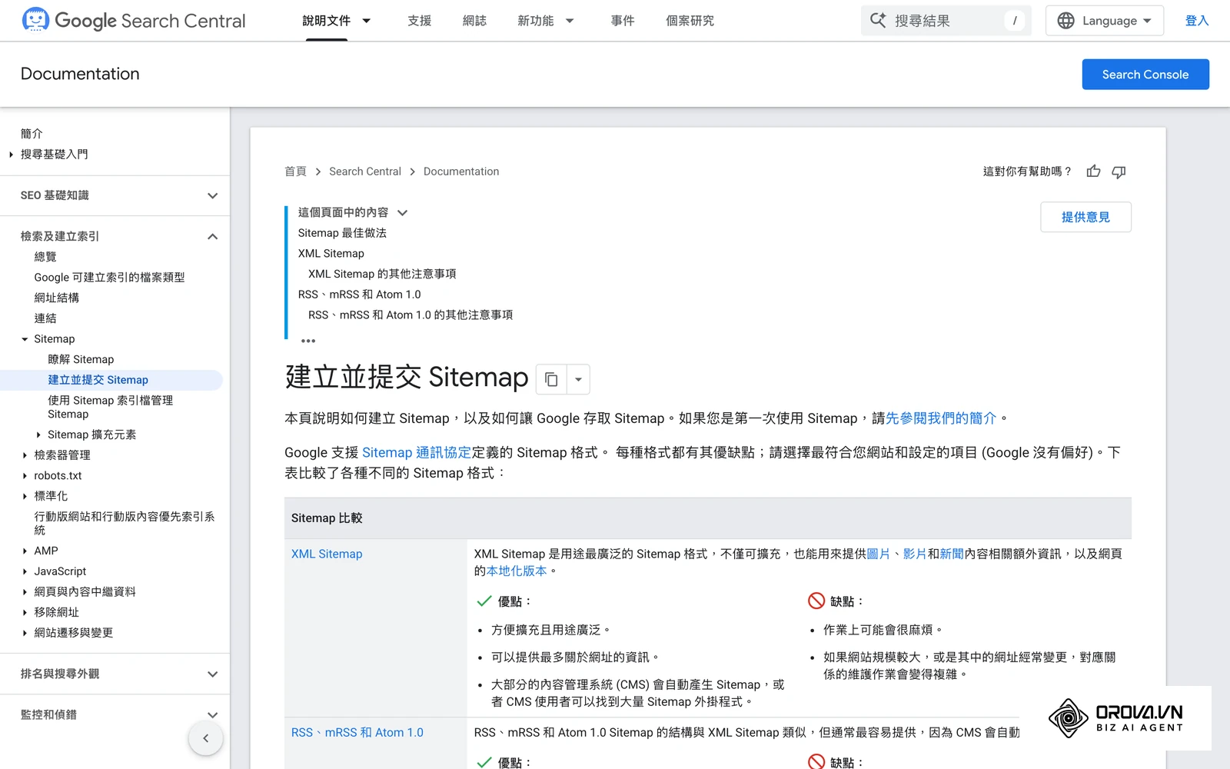1230x769 pixels.
Task: Expand Sitemap 擴充元素 tree item
Action: (x=38, y=434)
